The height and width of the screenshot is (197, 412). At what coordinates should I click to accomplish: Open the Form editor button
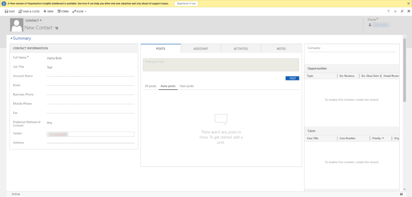tap(63, 12)
